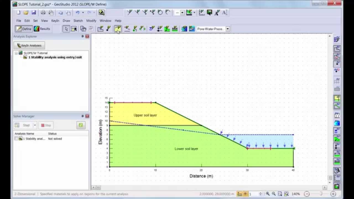Click the grid value input field in the status bar

tap(254, 194)
